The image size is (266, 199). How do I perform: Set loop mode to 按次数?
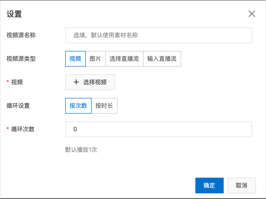pyautogui.click(x=78, y=106)
